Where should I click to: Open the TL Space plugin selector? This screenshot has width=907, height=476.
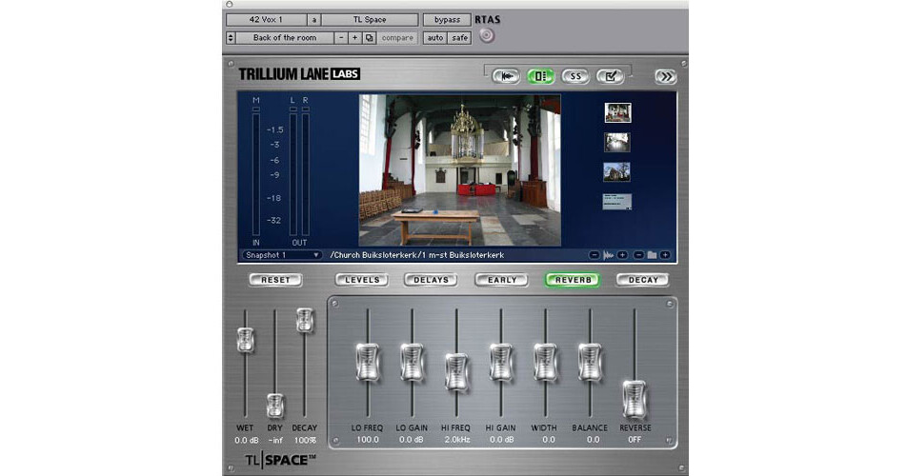click(x=370, y=20)
